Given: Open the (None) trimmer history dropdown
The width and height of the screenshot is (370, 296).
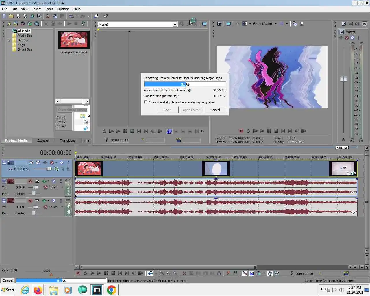Looking at the screenshot, I should 175,25.
